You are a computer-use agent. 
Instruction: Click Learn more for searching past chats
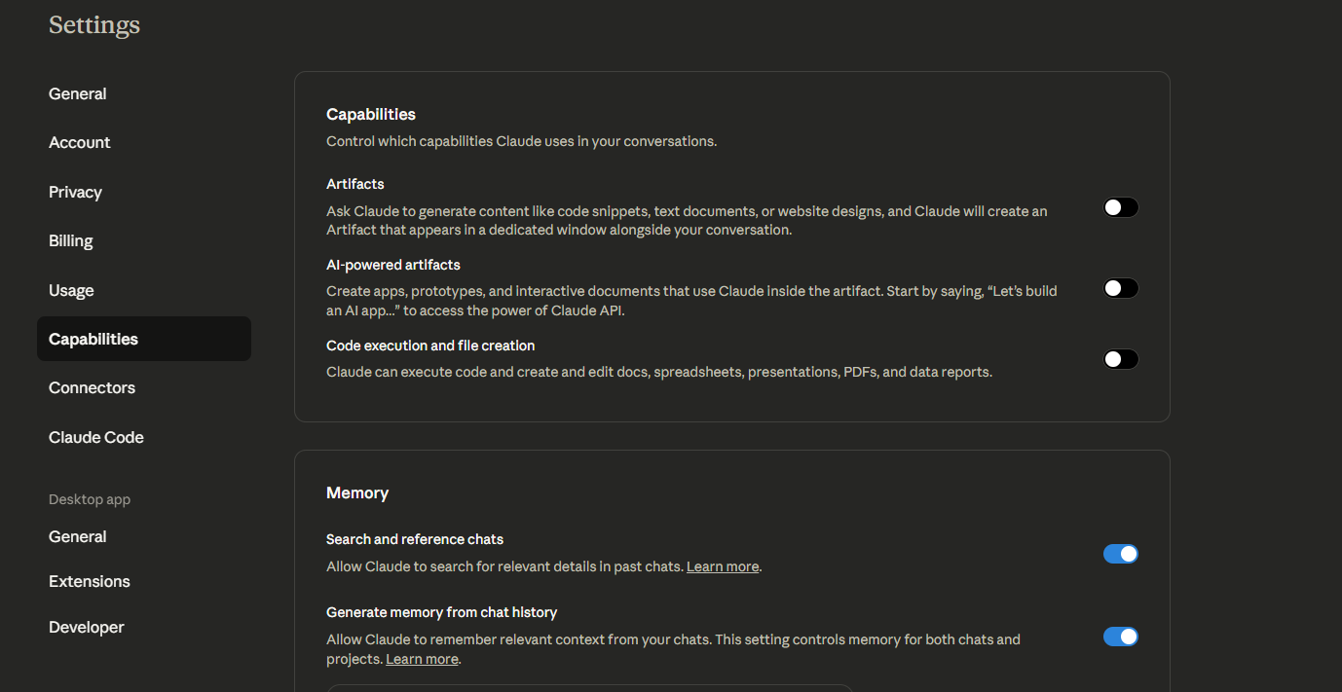coord(723,566)
